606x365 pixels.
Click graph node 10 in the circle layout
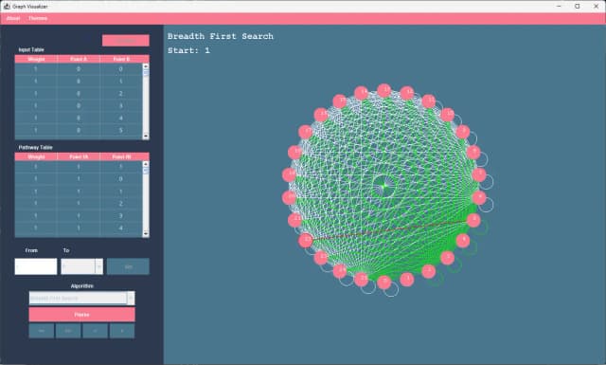(x=448, y=115)
